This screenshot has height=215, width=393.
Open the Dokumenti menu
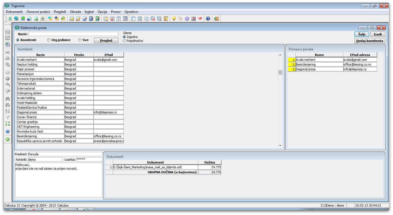click(x=14, y=12)
